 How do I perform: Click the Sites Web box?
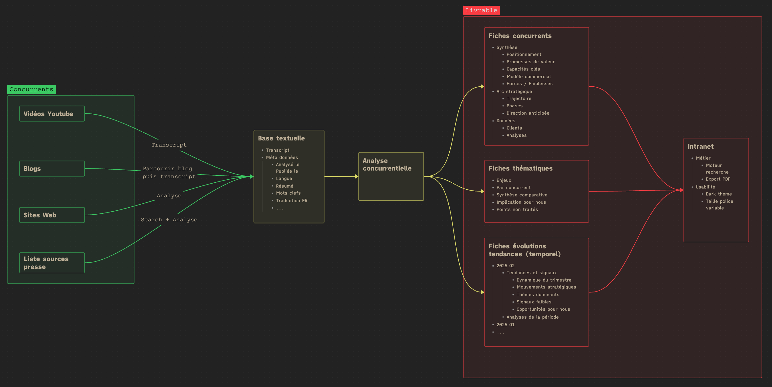pos(52,215)
